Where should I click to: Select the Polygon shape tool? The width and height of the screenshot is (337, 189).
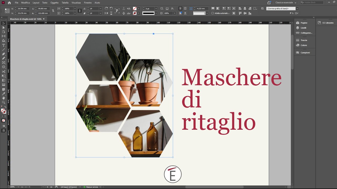4,67
